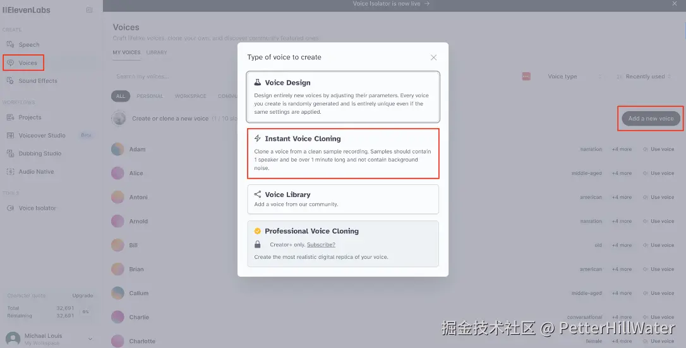The height and width of the screenshot is (348, 686).
Task: Click the ElevenLabs logo
Action: (27, 9)
